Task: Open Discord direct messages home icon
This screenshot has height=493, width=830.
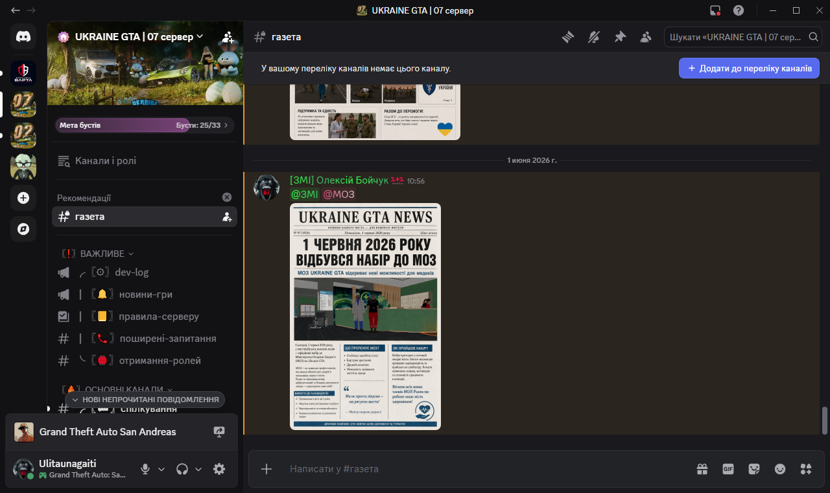Action: pyautogui.click(x=23, y=37)
